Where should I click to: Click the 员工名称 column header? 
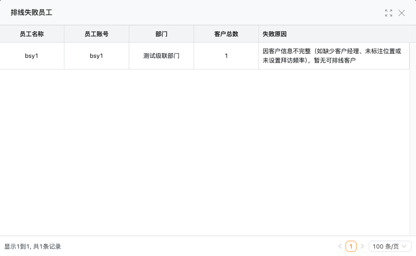pyautogui.click(x=32, y=34)
